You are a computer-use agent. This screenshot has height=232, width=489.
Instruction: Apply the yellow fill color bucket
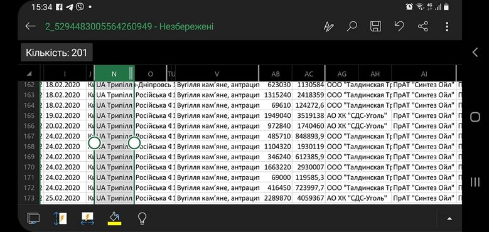tap(115, 218)
